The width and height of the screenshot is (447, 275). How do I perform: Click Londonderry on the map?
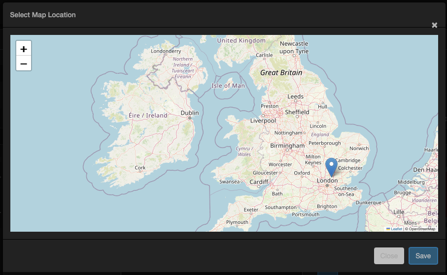(x=166, y=51)
